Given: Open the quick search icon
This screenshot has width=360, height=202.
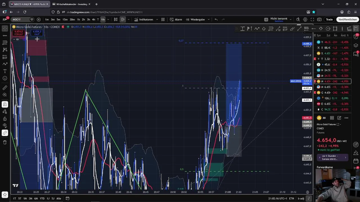Looking at the screenshot, I should (x=298, y=19).
